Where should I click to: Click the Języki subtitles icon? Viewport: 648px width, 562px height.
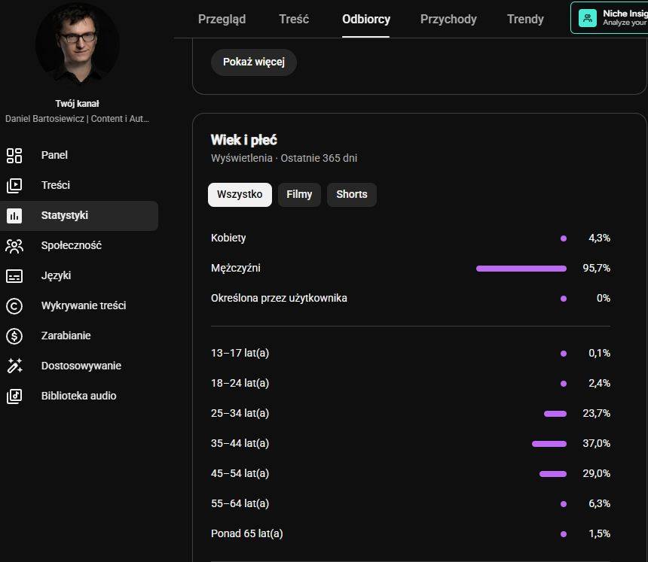point(14,276)
